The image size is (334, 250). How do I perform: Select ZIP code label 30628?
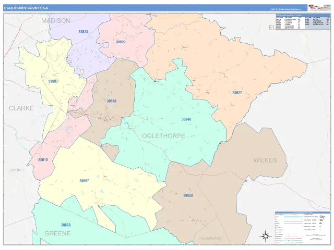(x=83, y=32)
